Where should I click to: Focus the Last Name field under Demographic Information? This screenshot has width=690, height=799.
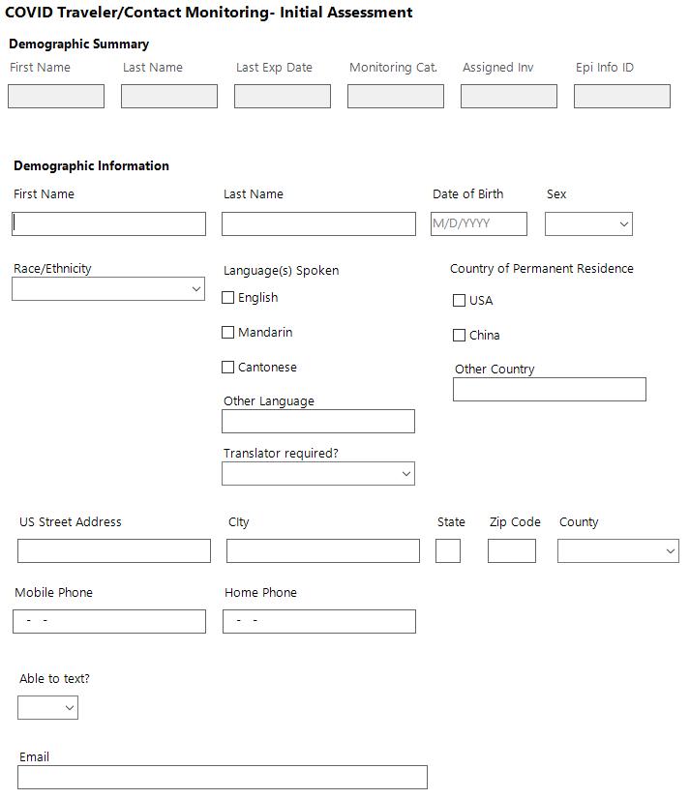(318, 224)
